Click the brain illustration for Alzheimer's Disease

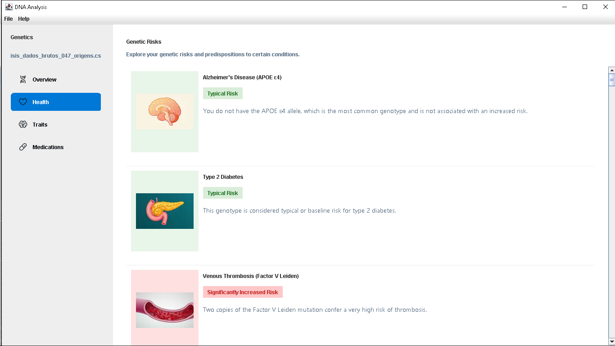(164, 111)
